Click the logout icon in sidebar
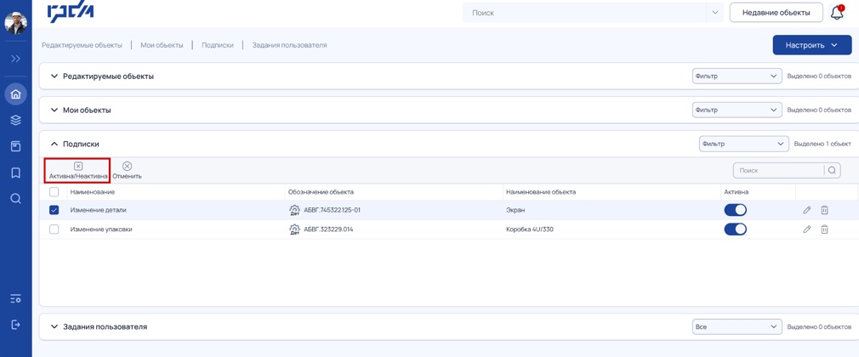 click(16, 325)
